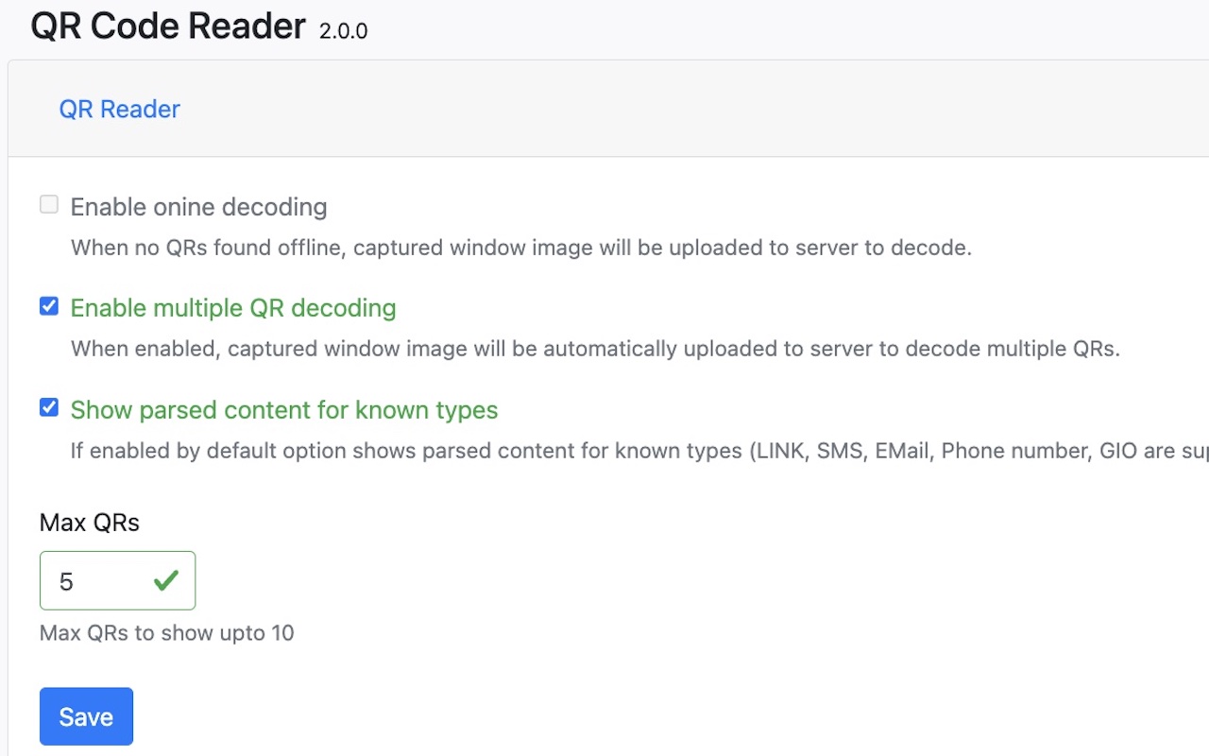Click the 'When enabled, captured window image' description
Screen dimensions: 1209x756
[x=595, y=349]
